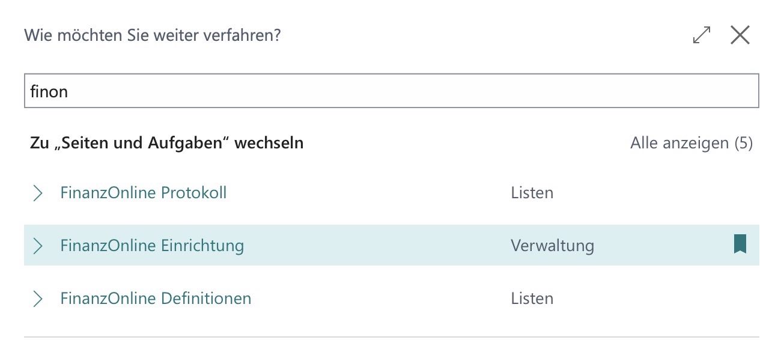781x352 pixels.
Task: Toggle the bookmark icon on FinanzOnline Einrichtung
Action: pyautogui.click(x=740, y=244)
